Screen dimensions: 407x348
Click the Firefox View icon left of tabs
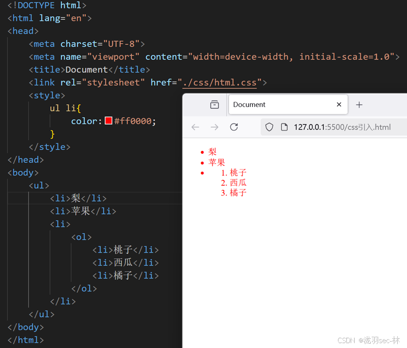point(215,104)
